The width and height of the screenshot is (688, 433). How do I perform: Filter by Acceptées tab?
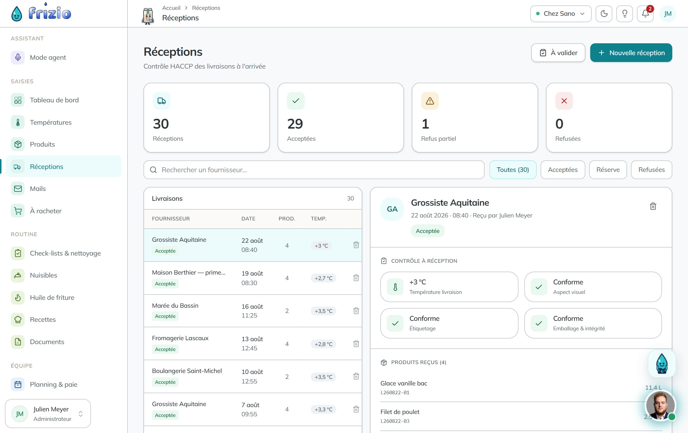coord(563,170)
